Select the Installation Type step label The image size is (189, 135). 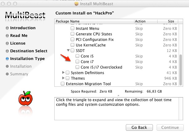[27, 59]
